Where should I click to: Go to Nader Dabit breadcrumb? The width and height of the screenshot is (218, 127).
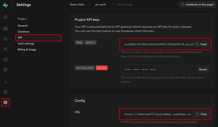tap(77, 5)
